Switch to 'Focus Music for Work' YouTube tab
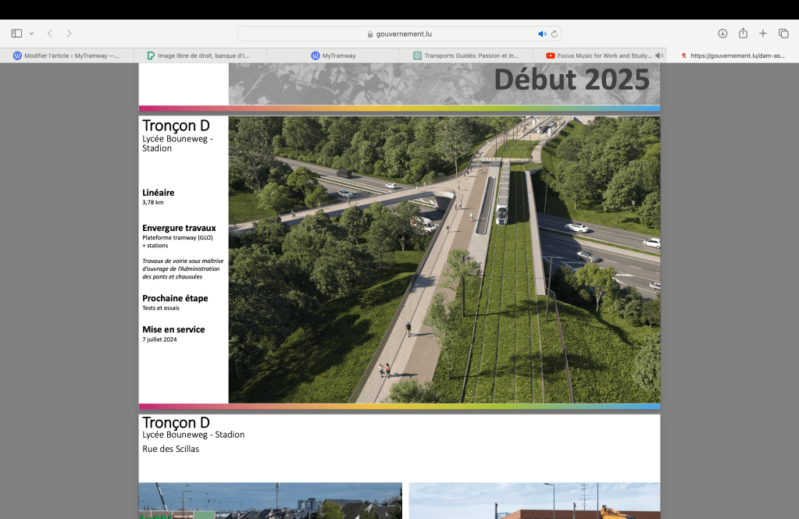This screenshot has height=519, width=799. coord(598,56)
